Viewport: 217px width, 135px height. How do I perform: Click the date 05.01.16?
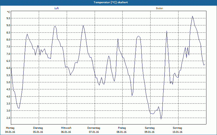tap(38, 132)
